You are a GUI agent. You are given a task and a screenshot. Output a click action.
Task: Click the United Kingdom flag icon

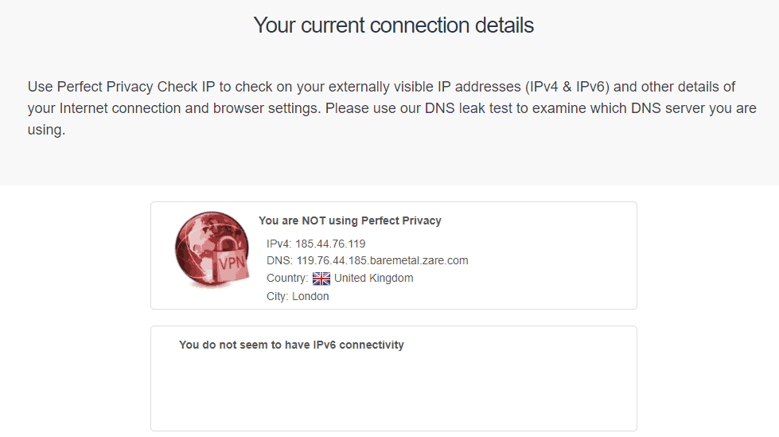click(321, 279)
